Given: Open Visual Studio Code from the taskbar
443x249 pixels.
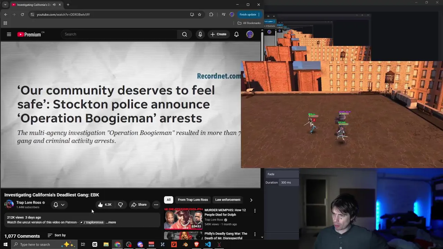Looking at the screenshot, I should 208,245.
